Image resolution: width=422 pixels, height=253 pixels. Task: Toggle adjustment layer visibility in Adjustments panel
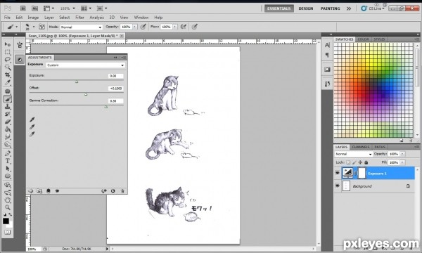[57, 191]
